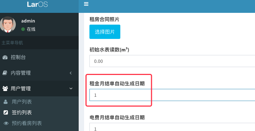The image size is (255, 131).
Task: Click the 选择图片 upload button
Action: tap(105, 32)
